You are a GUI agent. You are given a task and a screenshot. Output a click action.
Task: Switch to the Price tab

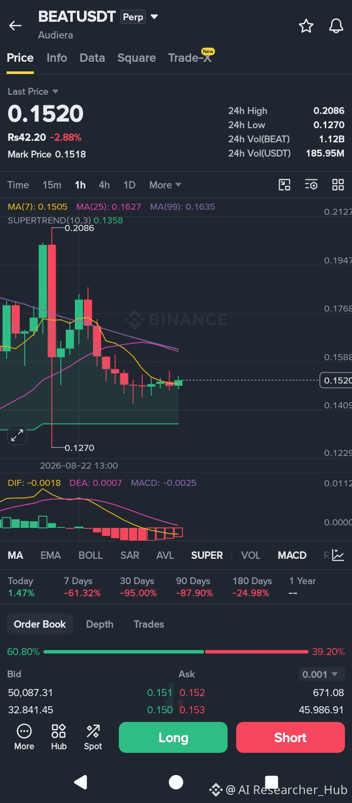[x=20, y=58]
